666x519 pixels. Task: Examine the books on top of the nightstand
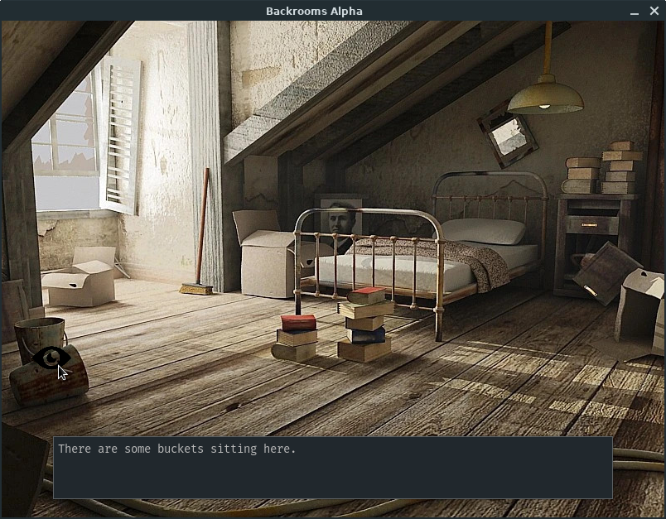click(x=603, y=168)
